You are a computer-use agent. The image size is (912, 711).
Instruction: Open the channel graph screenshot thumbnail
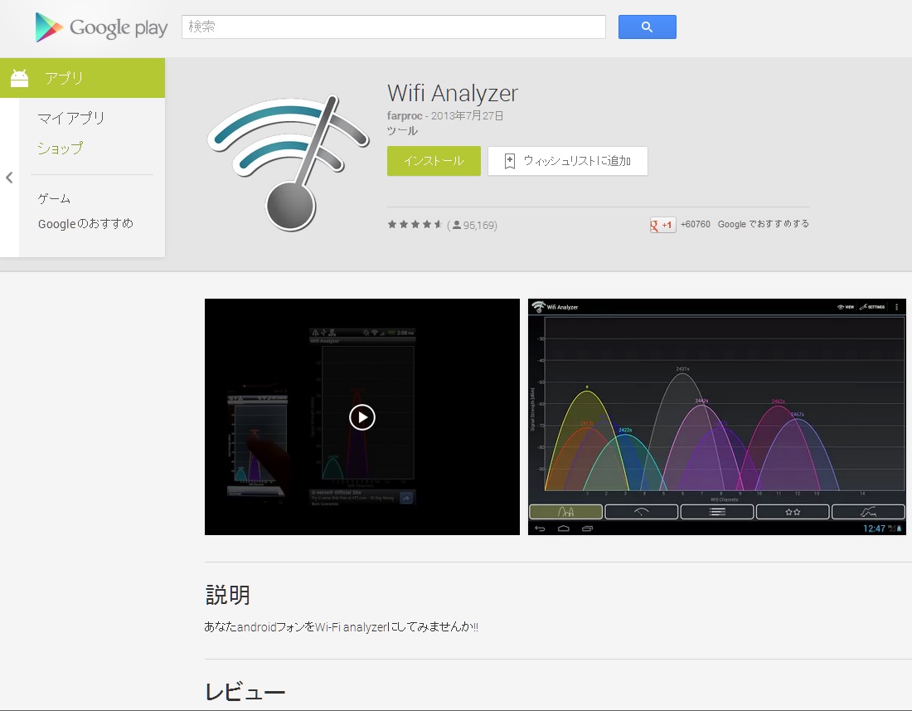point(716,417)
